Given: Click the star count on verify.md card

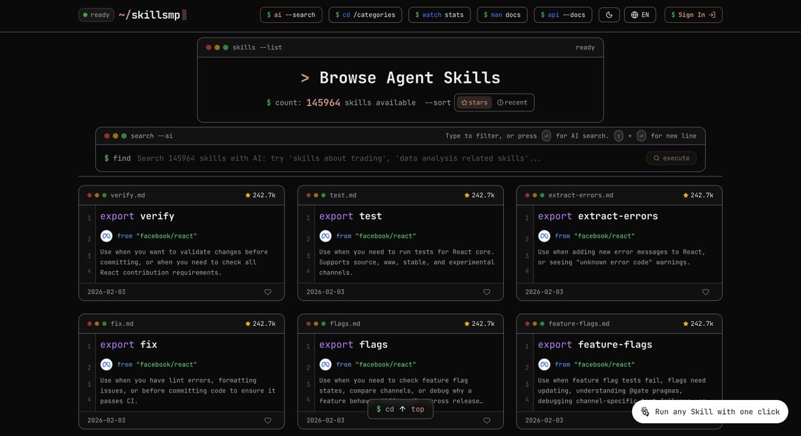Looking at the screenshot, I should (260, 195).
